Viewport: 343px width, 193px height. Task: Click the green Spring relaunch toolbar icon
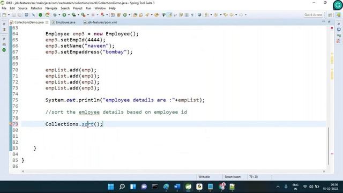48,15
